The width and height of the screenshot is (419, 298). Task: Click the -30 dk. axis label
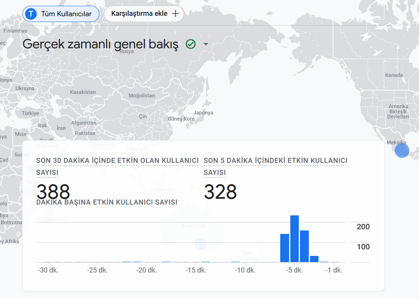(48, 270)
